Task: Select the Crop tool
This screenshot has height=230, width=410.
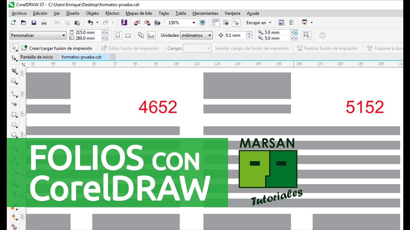Action: point(14,71)
